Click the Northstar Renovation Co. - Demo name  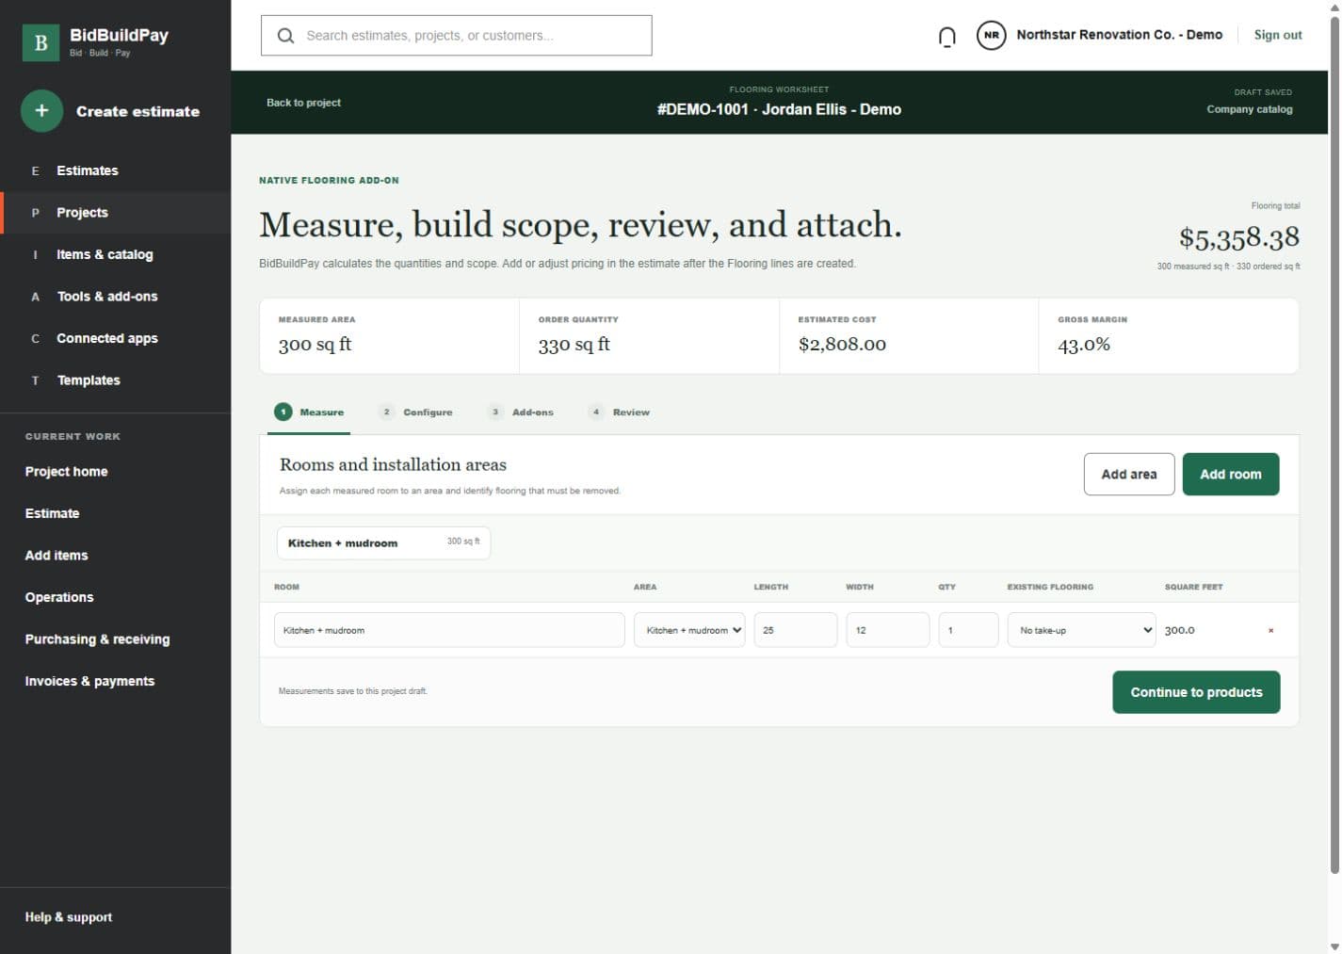click(x=1120, y=35)
